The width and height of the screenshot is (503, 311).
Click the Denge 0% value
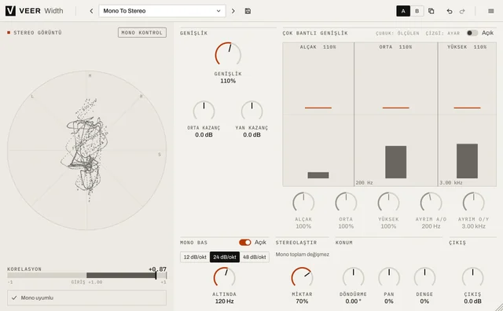(x=424, y=302)
